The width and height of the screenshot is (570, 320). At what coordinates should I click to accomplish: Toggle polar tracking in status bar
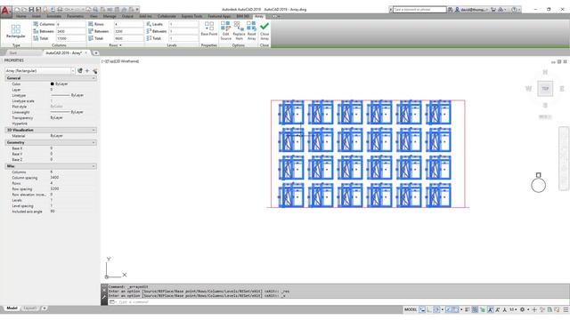(x=436, y=309)
